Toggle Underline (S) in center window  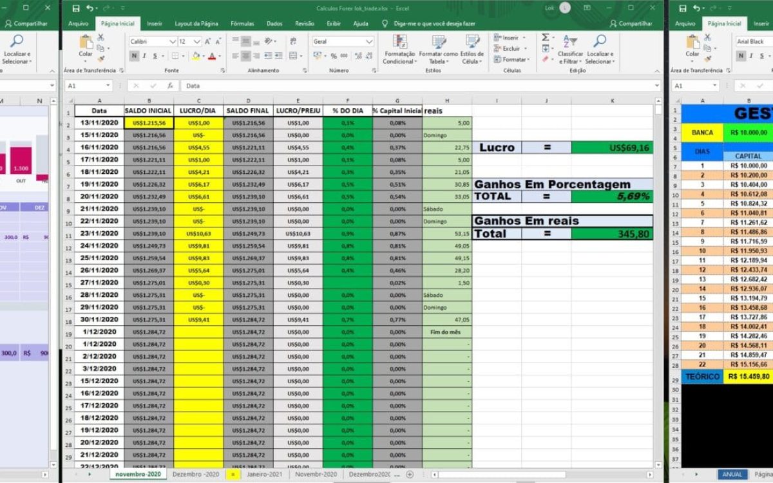(155, 56)
